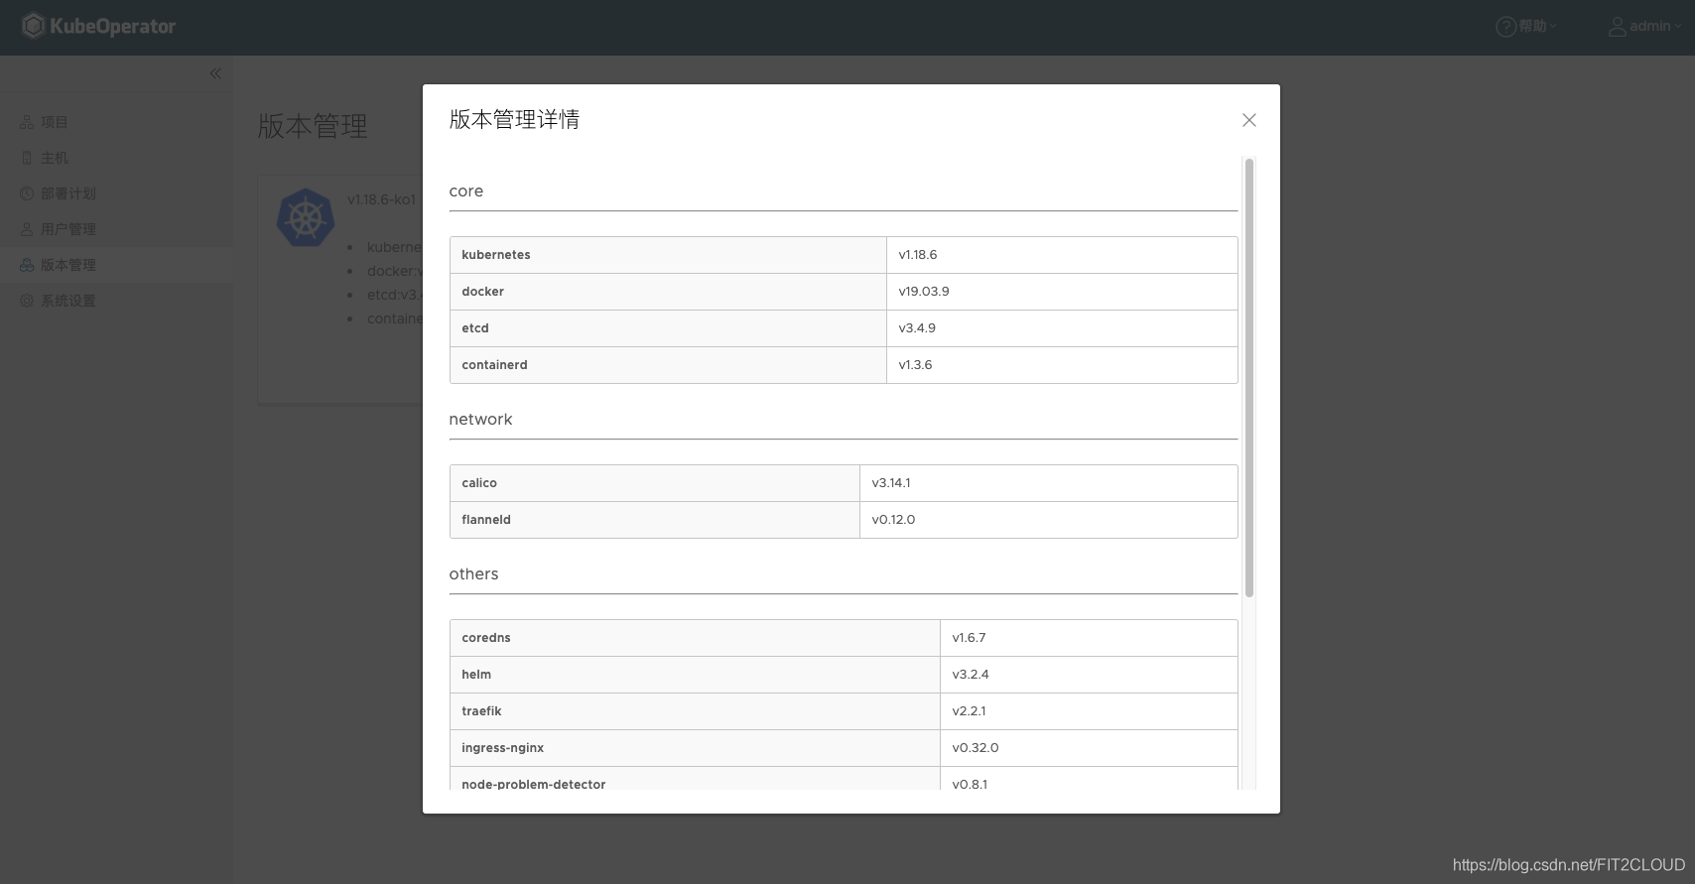Select the ingress-nginx row label
1695x884 pixels.
[502, 748]
